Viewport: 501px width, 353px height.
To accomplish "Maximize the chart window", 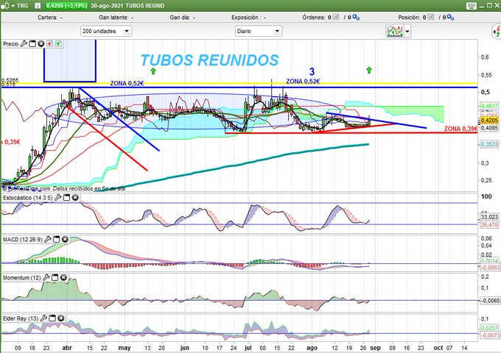I will [489, 5].
